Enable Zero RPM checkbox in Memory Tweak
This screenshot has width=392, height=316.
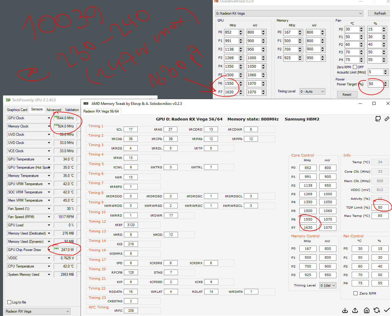(x=355, y=293)
